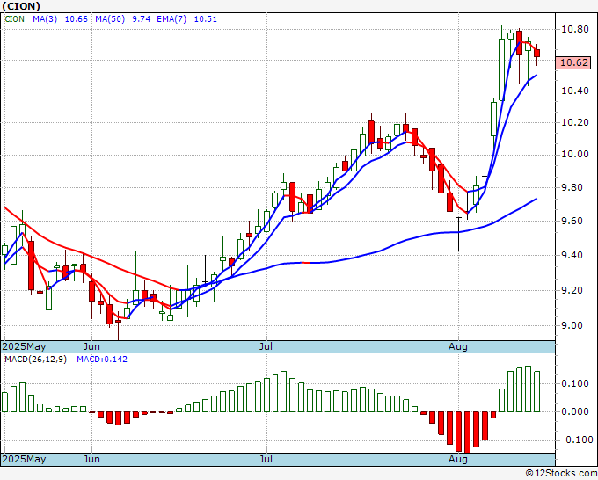
Task: Select the MACD:0.142 value readout
Action: [x=102, y=360]
